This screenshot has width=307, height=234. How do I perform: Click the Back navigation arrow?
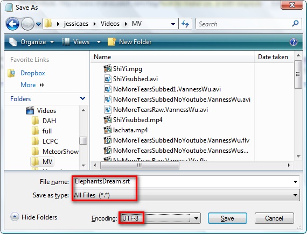[x=12, y=24]
